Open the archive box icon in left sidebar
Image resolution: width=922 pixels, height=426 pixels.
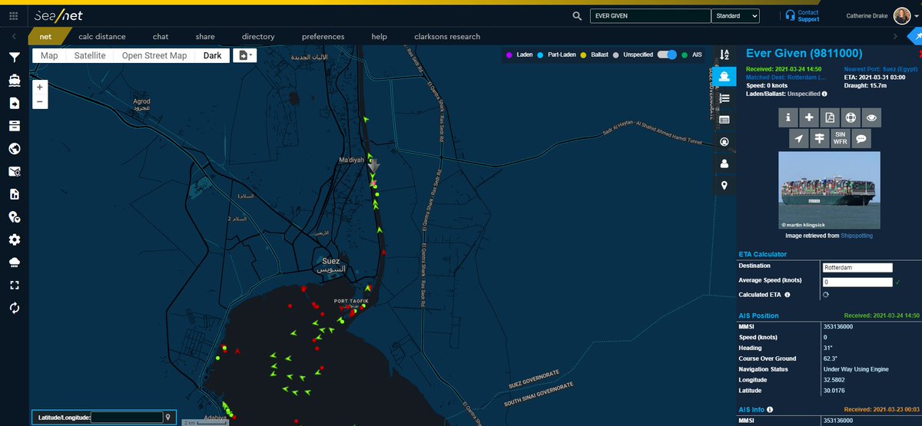pos(14,126)
